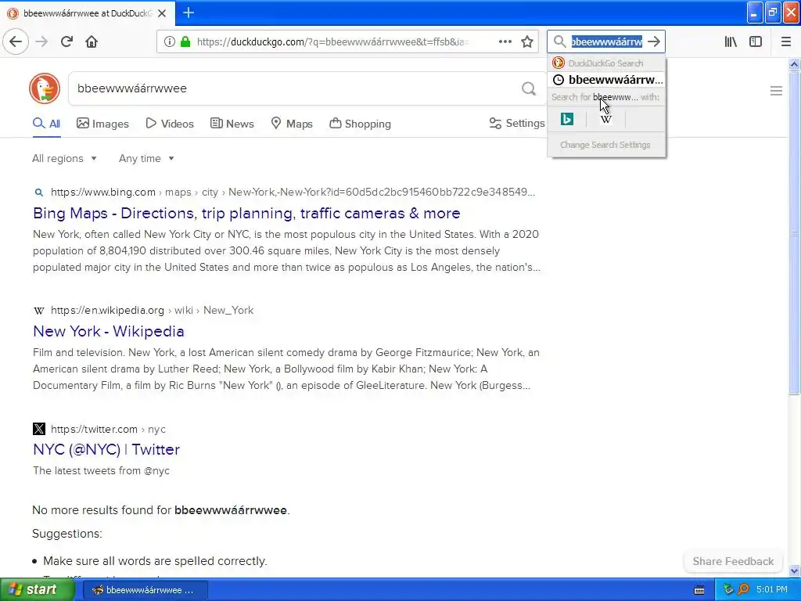Click the green padlock security icon
Screen dimensions: 801x601
185,41
